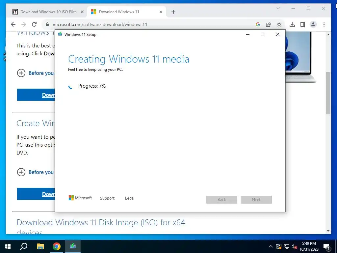
Task: Click the Microsoft logo in Setup
Action: 80,198
